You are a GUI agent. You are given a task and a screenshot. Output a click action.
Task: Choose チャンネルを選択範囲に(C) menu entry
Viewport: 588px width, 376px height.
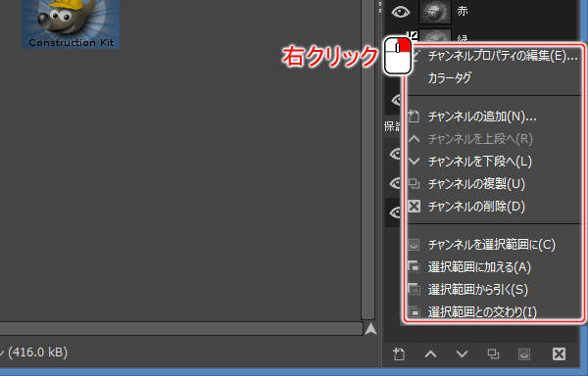(x=494, y=245)
